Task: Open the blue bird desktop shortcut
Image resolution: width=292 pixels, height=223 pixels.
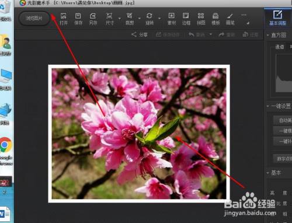Action: (x=5, y=114)
